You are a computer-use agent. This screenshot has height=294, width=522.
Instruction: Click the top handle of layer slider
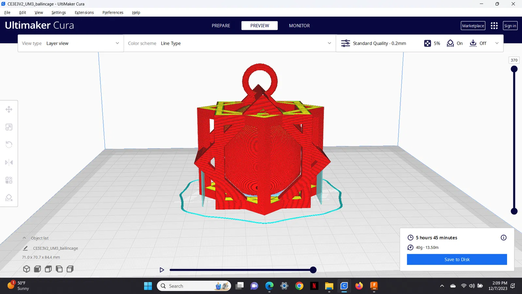point(514,69)
